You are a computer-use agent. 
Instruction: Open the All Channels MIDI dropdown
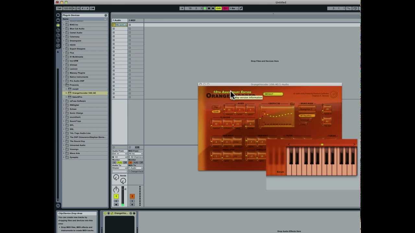136,157
